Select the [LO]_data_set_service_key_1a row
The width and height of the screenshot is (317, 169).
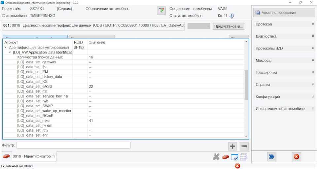tap(123, 96)
